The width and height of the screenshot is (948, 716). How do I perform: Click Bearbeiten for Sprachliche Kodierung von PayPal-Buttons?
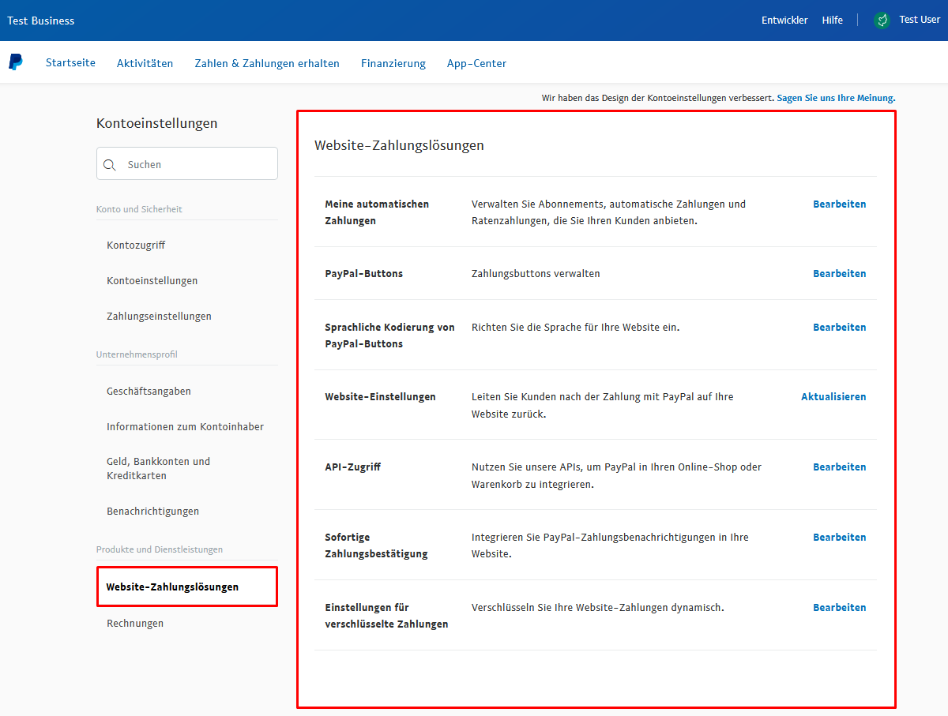[x=840, y=327]
